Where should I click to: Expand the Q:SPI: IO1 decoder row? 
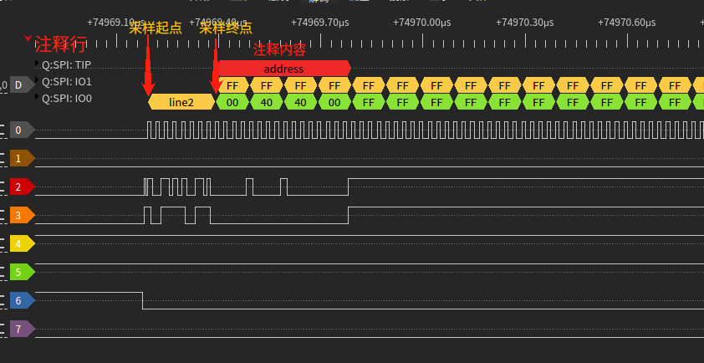[38, 80]
